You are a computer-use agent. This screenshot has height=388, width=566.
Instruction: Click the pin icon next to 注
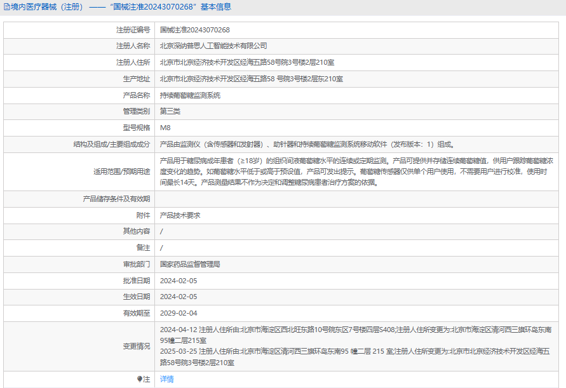140,379
